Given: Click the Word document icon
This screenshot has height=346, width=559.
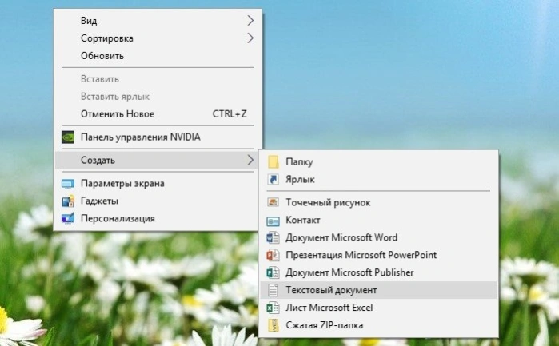Looking at the screenshot, I should [x=273, y=237].
